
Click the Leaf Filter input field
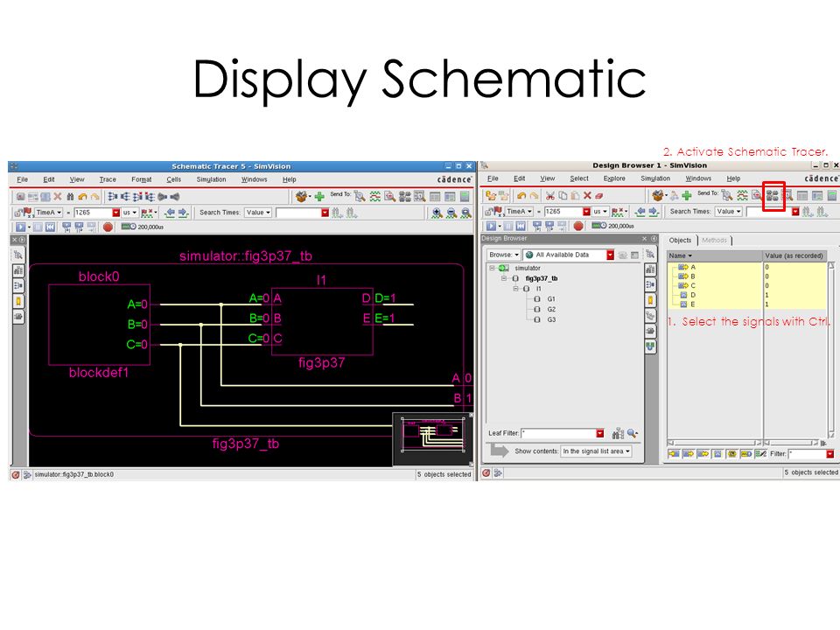click(x=559, y=433)
